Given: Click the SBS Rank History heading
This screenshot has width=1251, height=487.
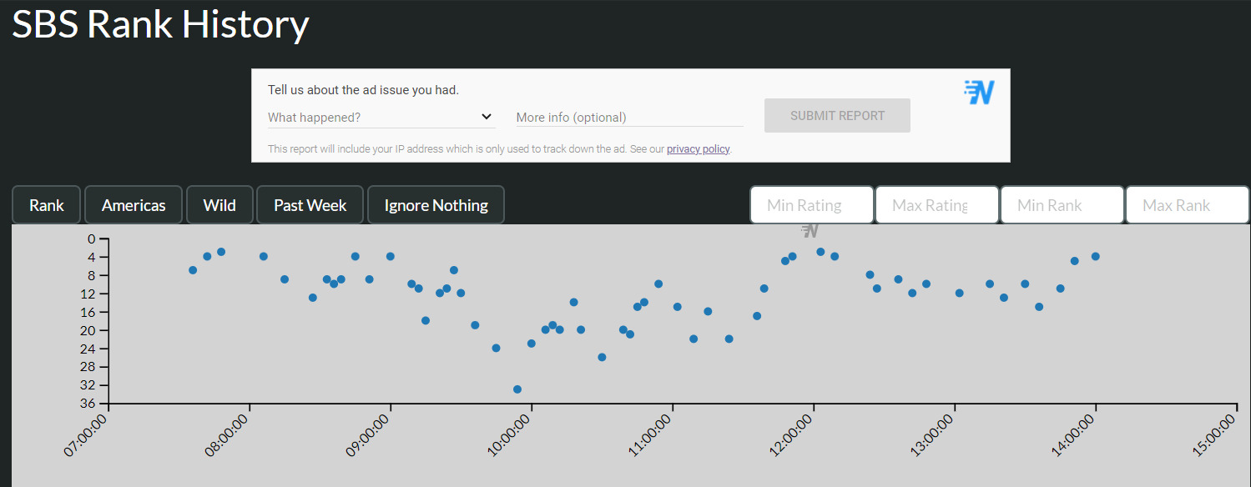Looking at the screenshot, I should [160, 25].
